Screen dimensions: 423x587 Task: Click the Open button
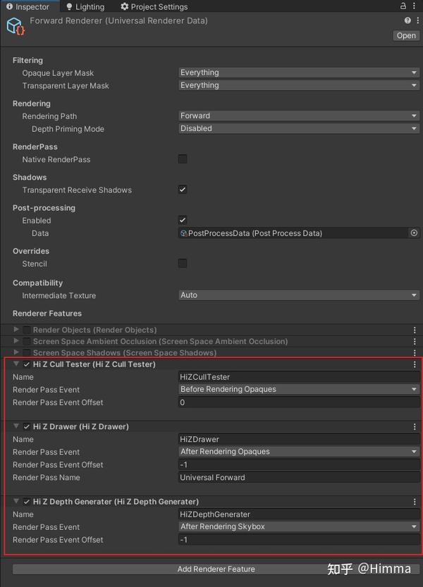click(406, 35)
